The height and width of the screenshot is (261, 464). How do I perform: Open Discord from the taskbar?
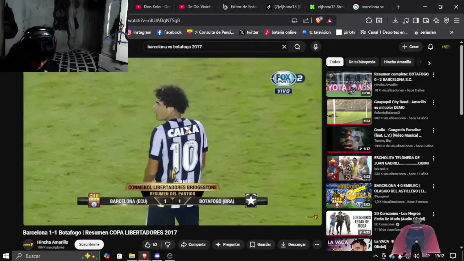click(157, 256)
